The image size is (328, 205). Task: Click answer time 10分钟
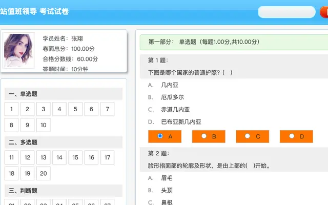point(80,69)
